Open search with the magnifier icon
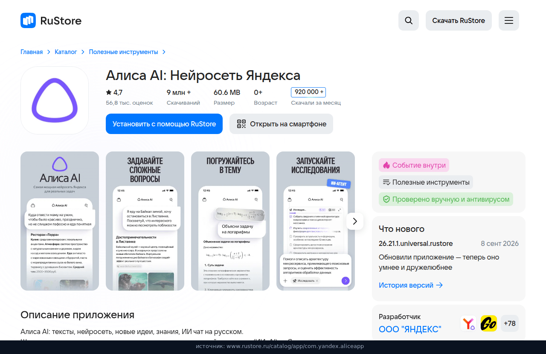 pyautogui.click(x=409, y=20)
